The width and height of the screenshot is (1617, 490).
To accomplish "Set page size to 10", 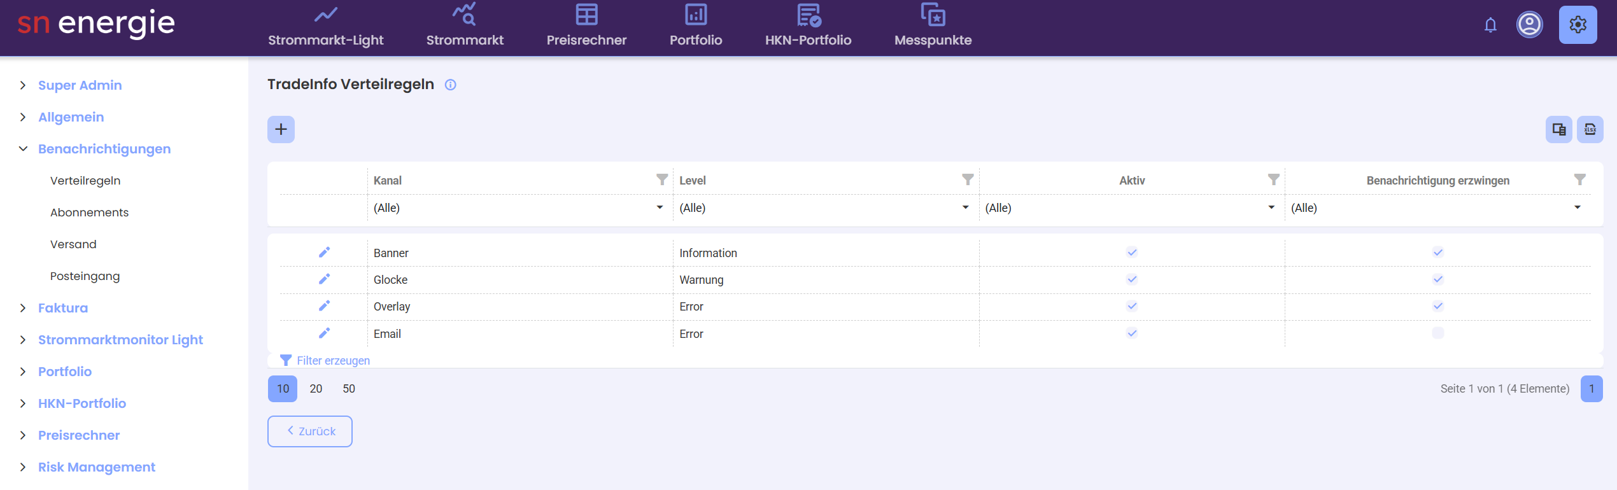I will click(x=283, y=389).
